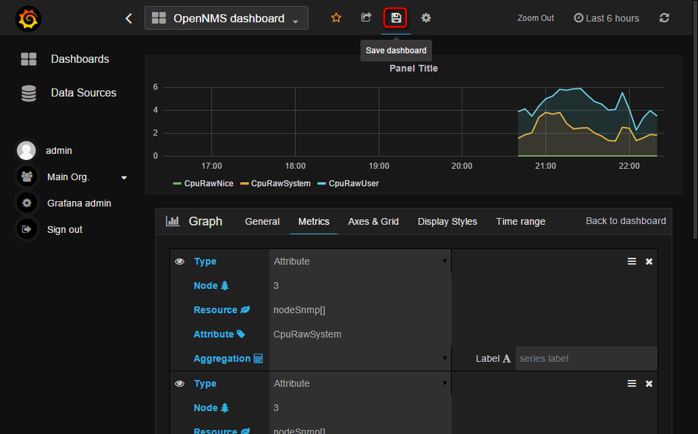Open the Axes & Grid tab

coord(373,221)
